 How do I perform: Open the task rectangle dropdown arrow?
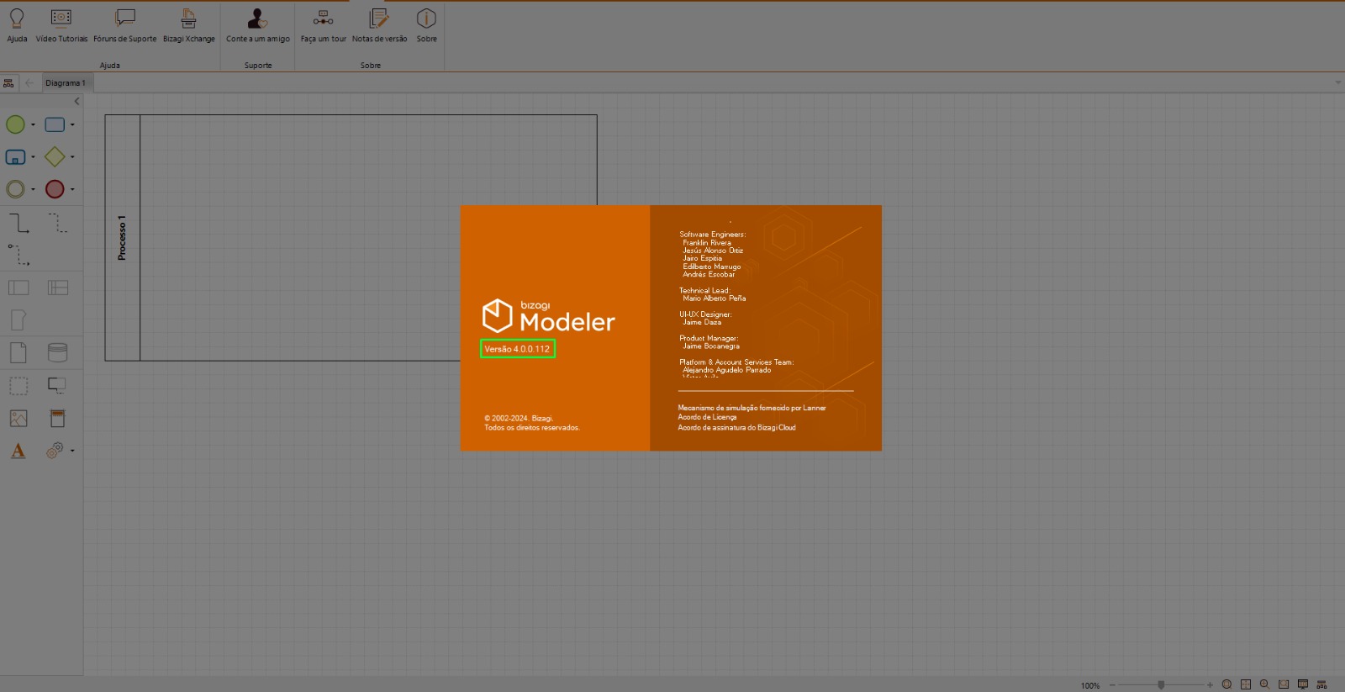[x=72, y=125]
